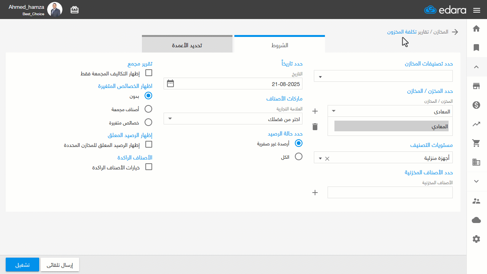Screen dimensions: 487x274
Task: Open the gift box icon
Action: pyautogui.click(x=75, y=10)
